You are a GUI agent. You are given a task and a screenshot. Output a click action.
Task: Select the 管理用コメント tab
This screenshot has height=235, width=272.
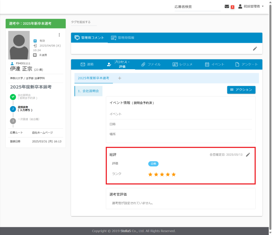pyautogui.click(x=90, y=38)
